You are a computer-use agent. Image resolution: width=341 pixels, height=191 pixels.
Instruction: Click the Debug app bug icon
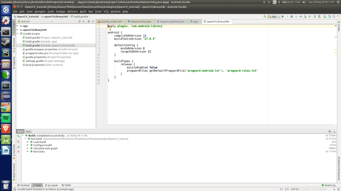point(292,17)
